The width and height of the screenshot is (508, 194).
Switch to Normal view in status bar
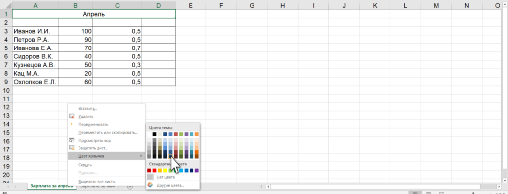coord(415,193)
